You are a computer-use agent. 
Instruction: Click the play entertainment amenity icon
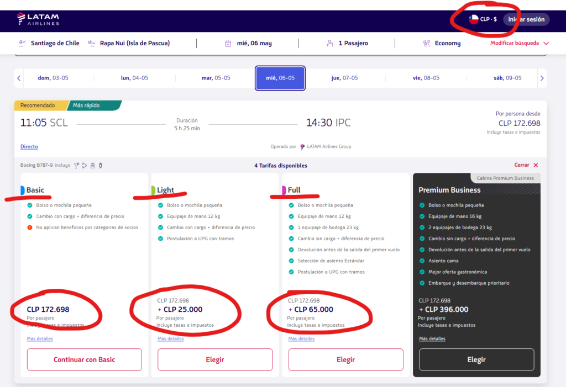coord(85,166)
